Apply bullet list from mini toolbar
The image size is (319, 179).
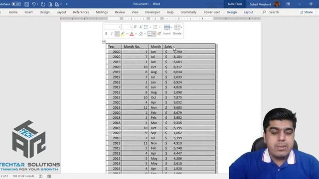pyautogui.click(x=146, y=27)
